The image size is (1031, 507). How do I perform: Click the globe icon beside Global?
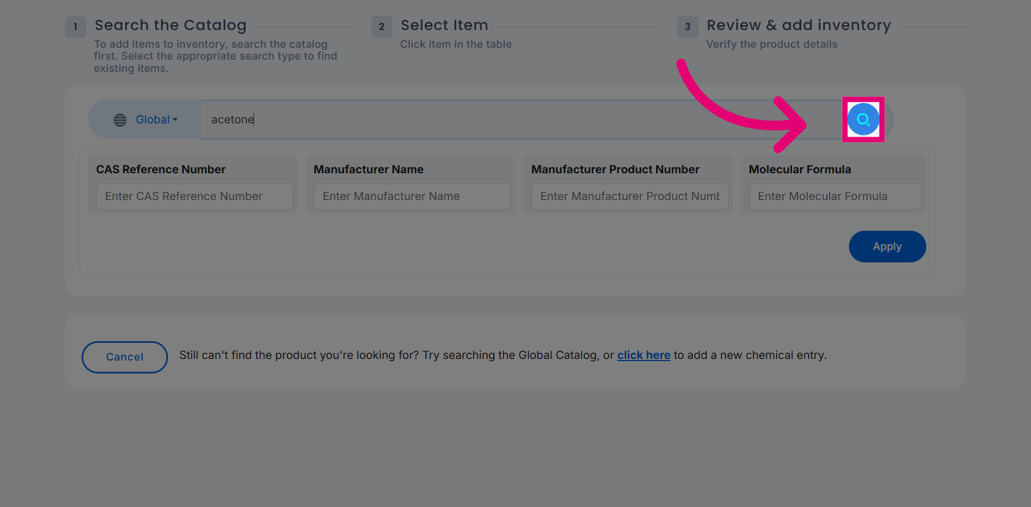pos(120,120)
